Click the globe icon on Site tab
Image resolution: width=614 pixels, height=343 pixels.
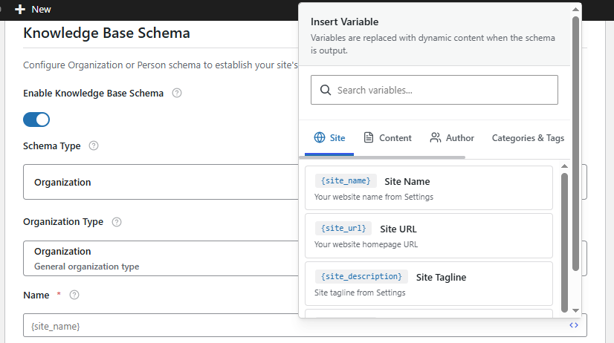tap(320, 138)
